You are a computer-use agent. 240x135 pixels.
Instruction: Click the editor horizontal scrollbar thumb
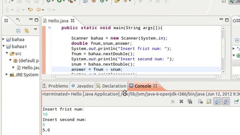tap(136, 77)
